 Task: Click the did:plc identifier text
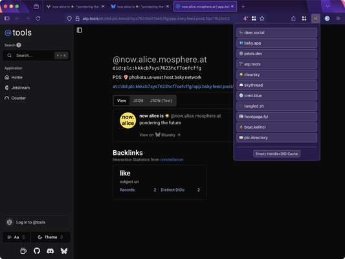coord(157,68)
